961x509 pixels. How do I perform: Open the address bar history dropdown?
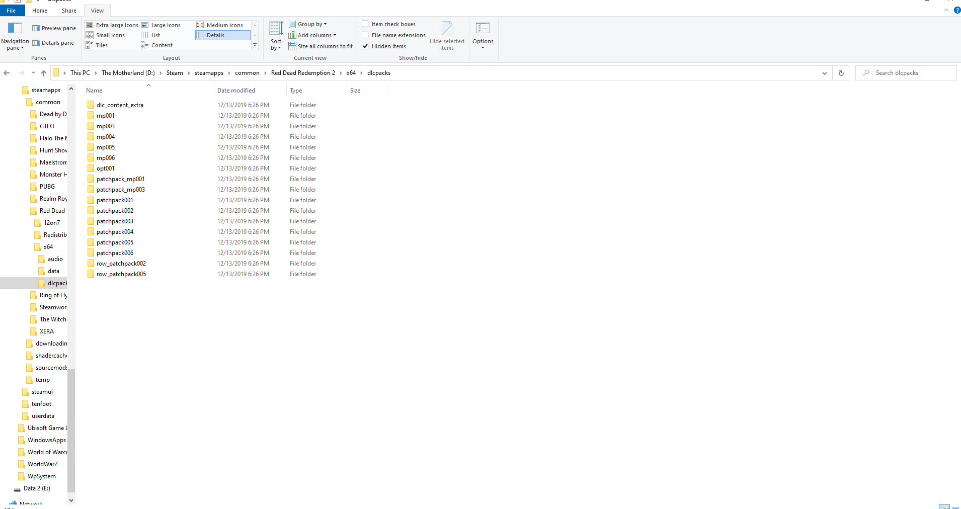pyautogui.click(x=824, y=73)
